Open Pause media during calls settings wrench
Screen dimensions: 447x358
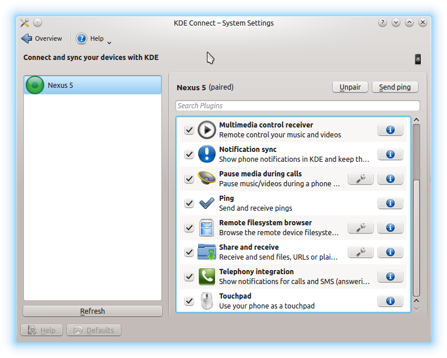[360, 179]
